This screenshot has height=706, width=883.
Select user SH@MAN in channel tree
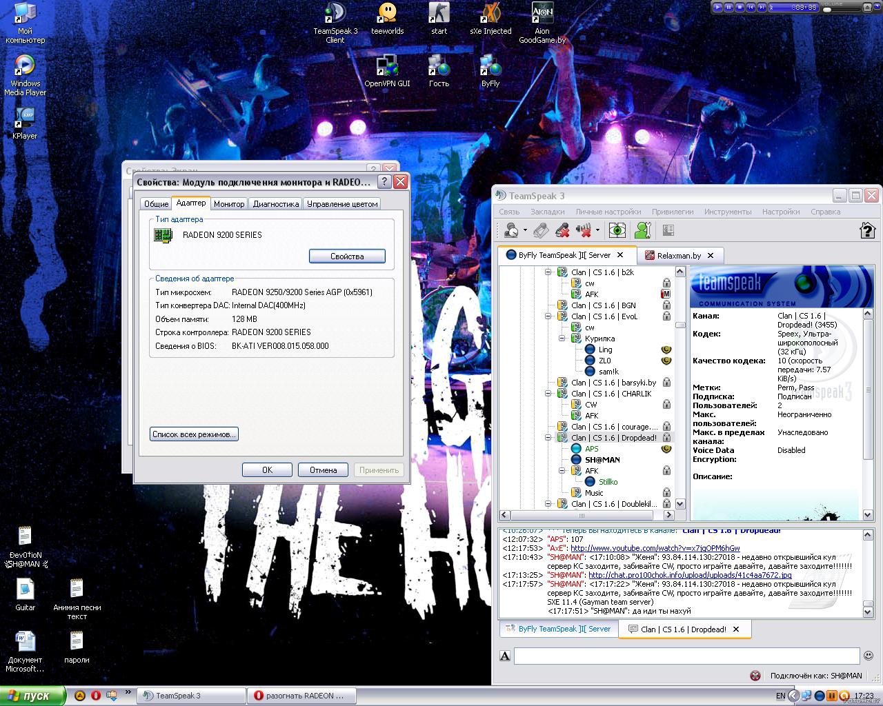(x=602, y=460)
